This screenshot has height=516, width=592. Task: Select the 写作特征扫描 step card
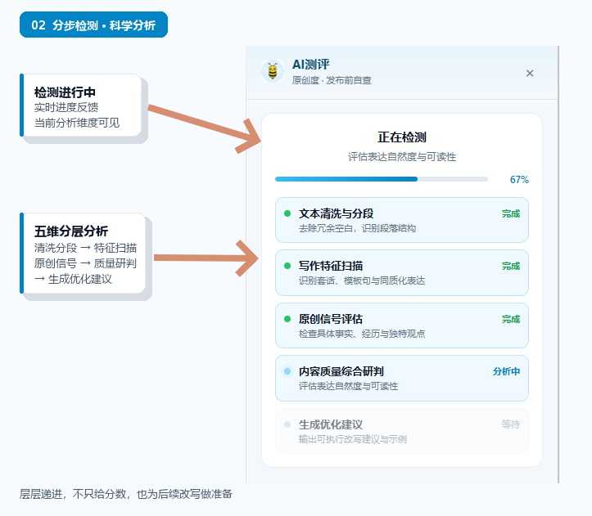[x=402, y=272]
